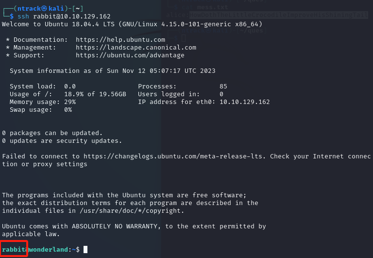The height and width of the screenshot is (258, 373).
Task: Click the Usage of / 18.9% value
Action: coord(74,94)
